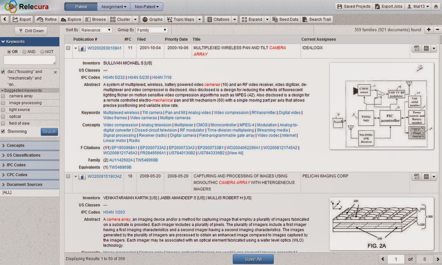442x265 pixels.
Task: Click the save icon in IDEALOGIX row
Action: [426, 49]
